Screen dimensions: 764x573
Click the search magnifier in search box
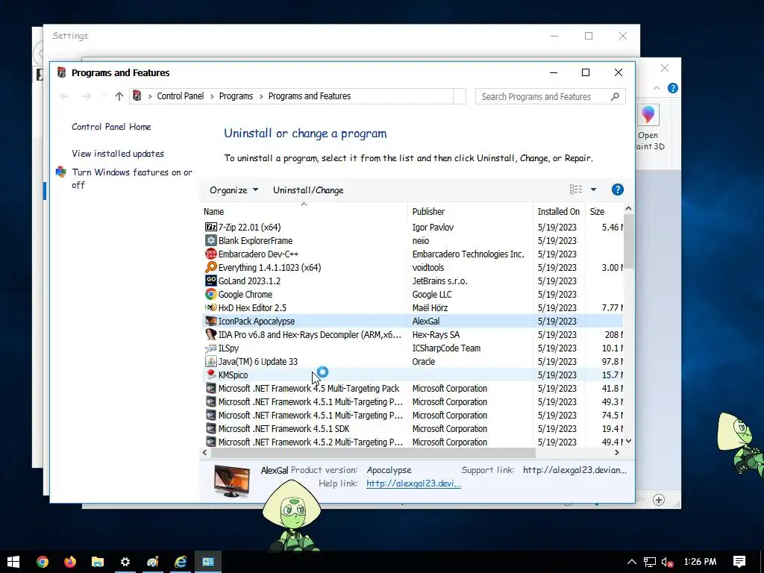tap(615, 96)
